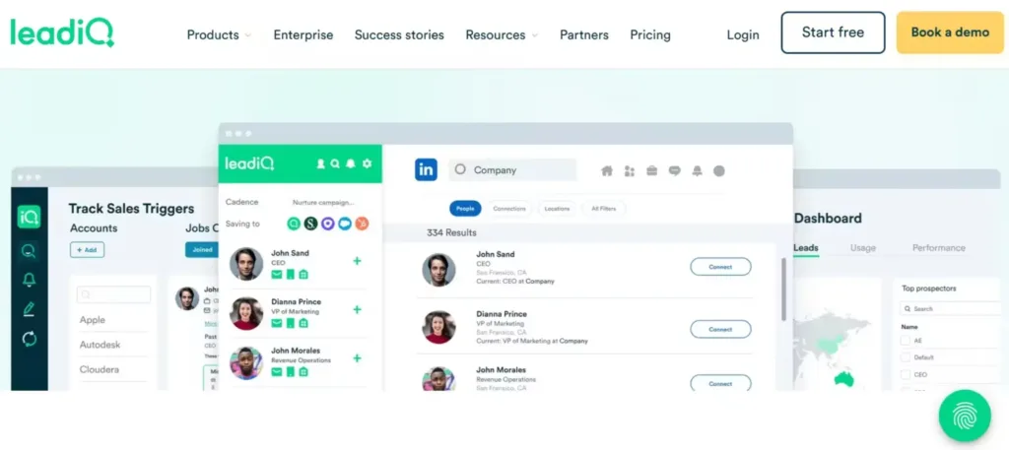Click the pencil icon in dark sidebar
Screen dimensions: 1009x450
(29, 309)
